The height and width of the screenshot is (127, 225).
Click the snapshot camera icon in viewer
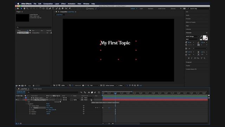(83, 85)
